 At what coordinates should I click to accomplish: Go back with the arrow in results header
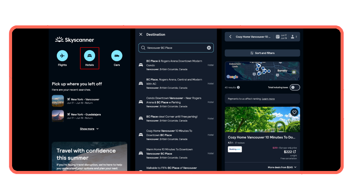tap(230, 36)
